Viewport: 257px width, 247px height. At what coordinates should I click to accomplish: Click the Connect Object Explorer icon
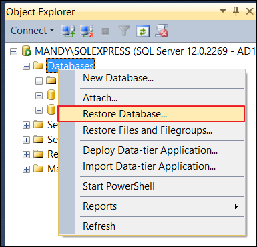(x=68, y=31)
